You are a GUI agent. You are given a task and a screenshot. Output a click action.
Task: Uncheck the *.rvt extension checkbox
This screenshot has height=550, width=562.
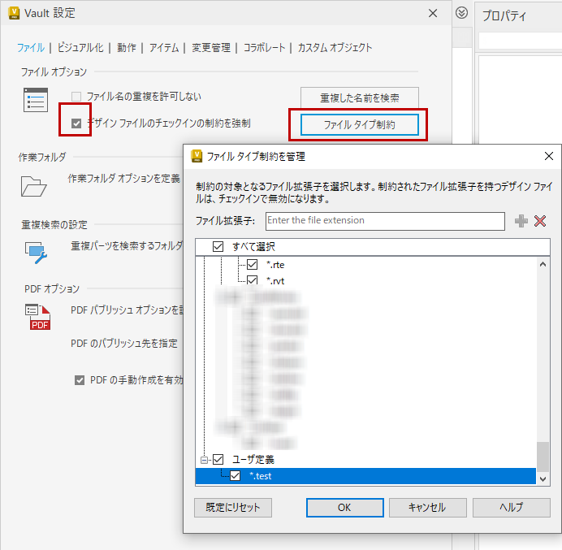[252, 280]
